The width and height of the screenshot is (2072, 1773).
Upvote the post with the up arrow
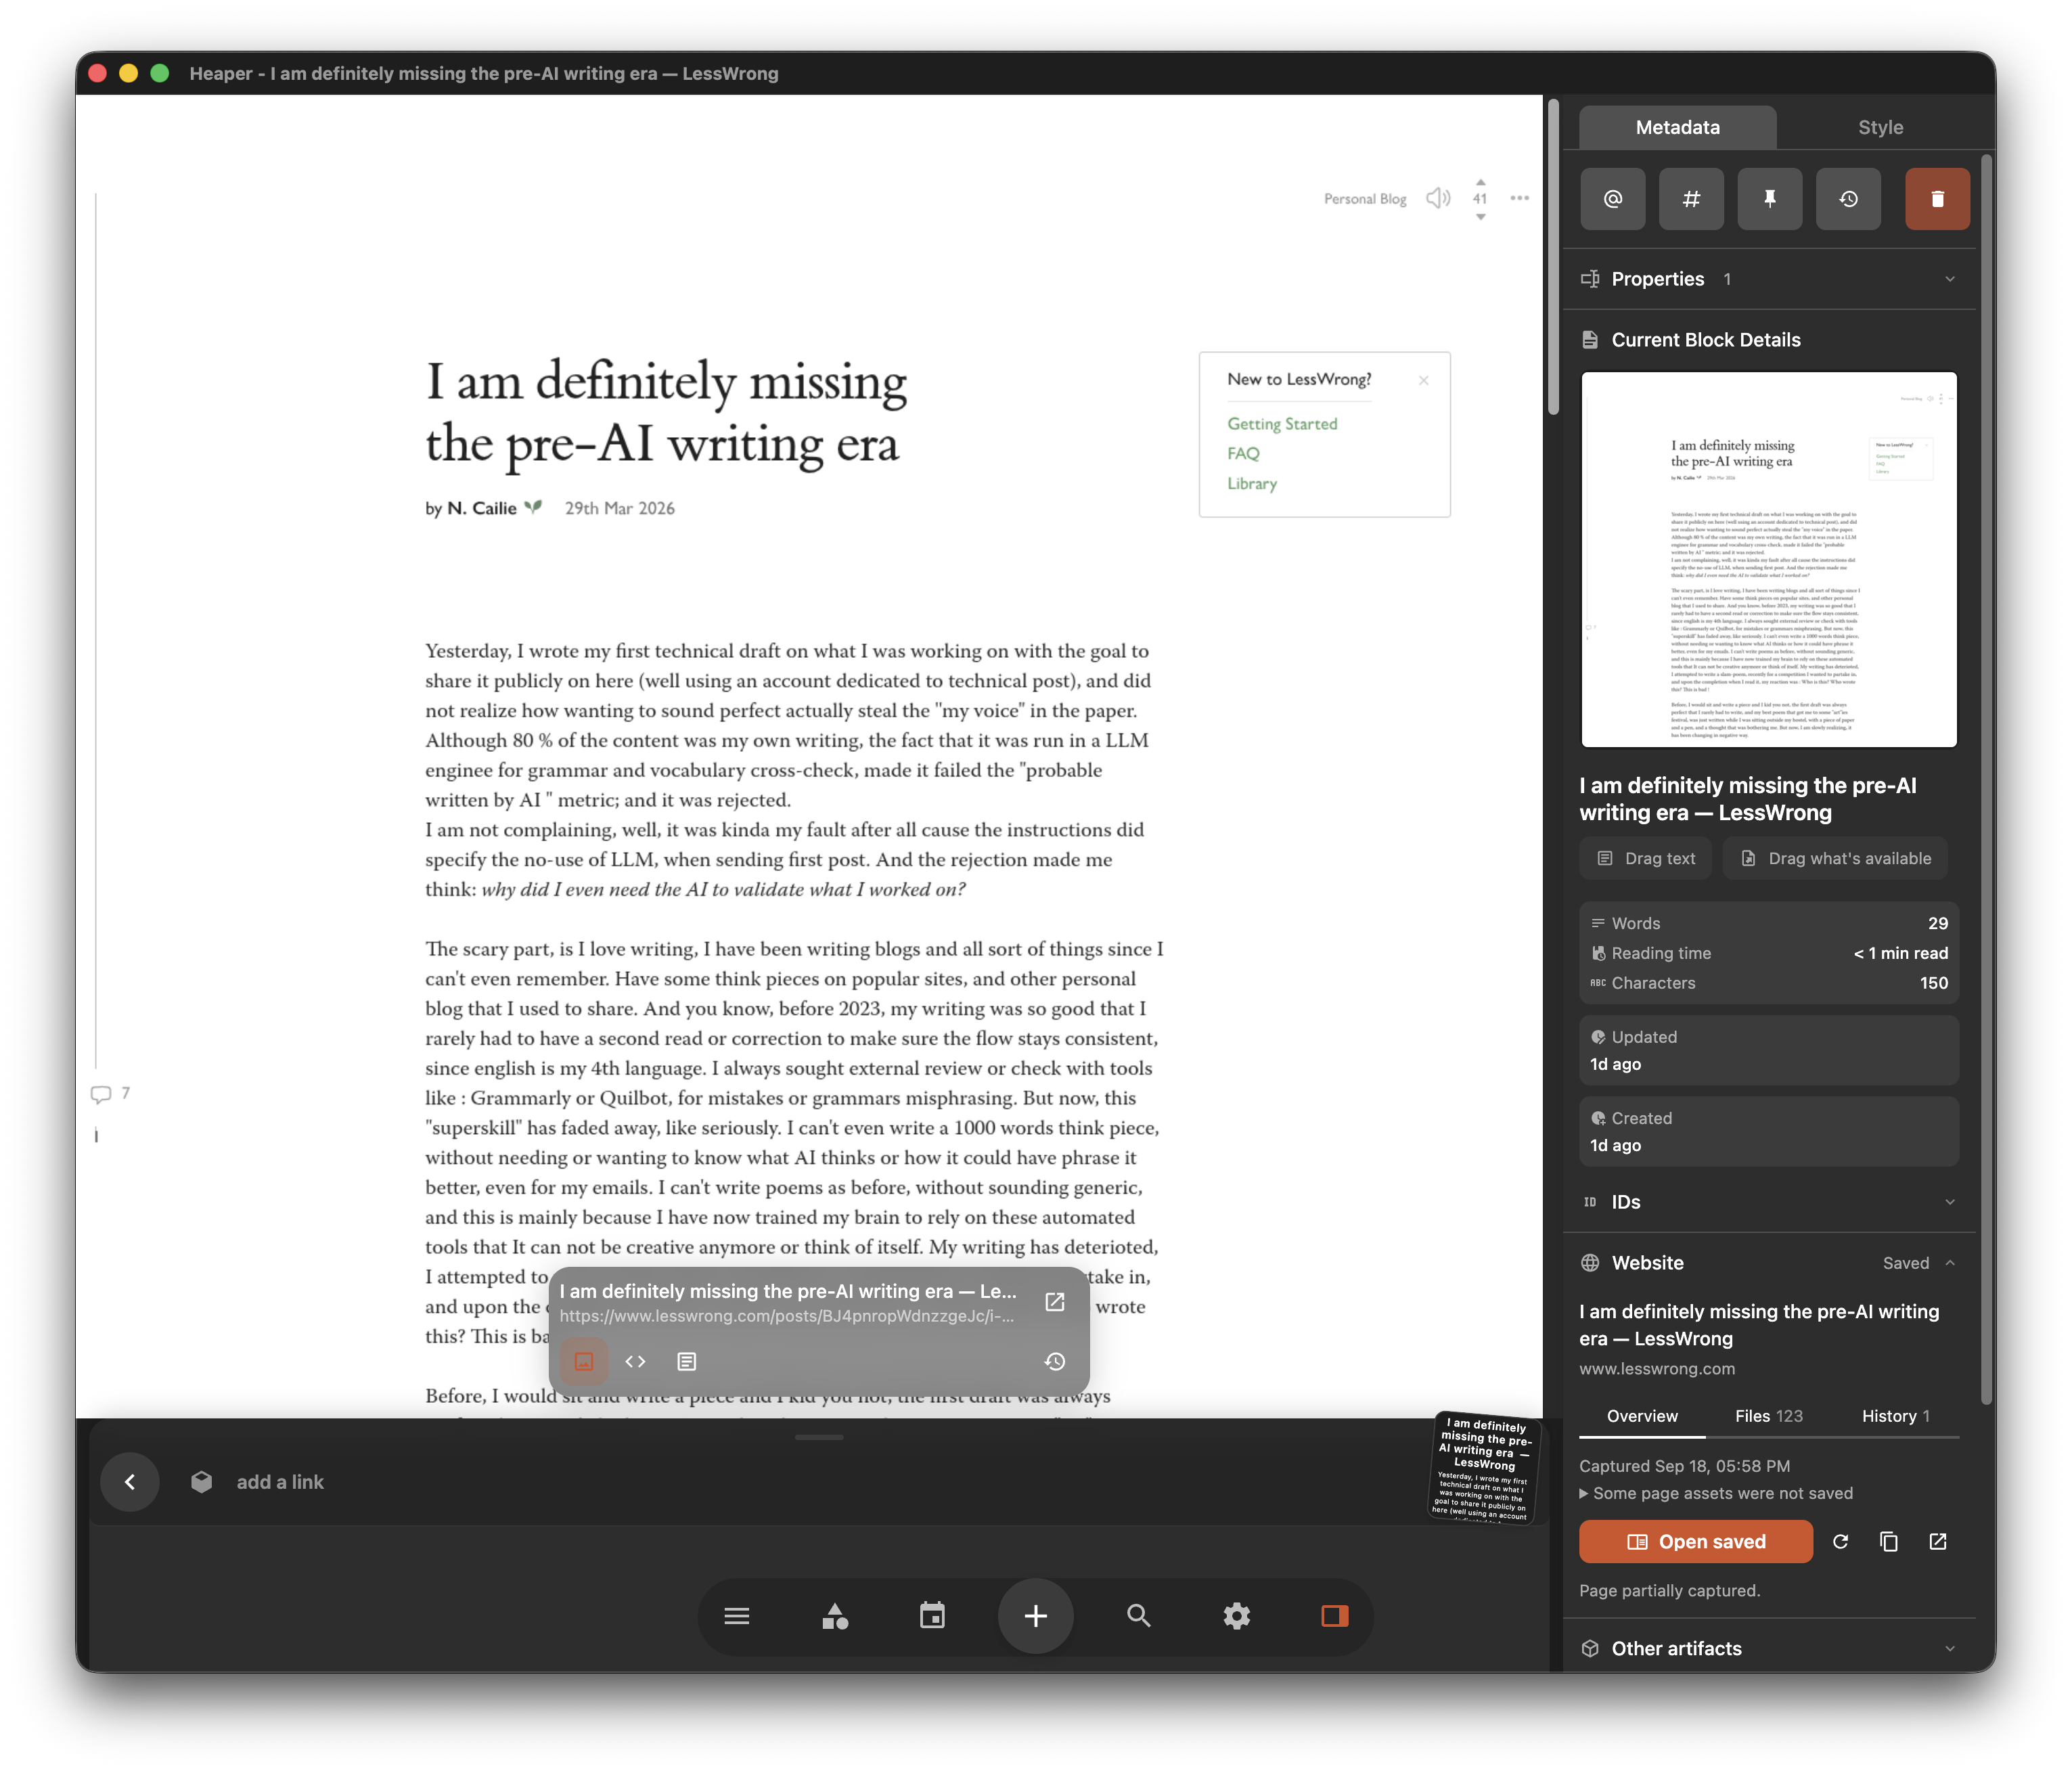[1480, 182]
